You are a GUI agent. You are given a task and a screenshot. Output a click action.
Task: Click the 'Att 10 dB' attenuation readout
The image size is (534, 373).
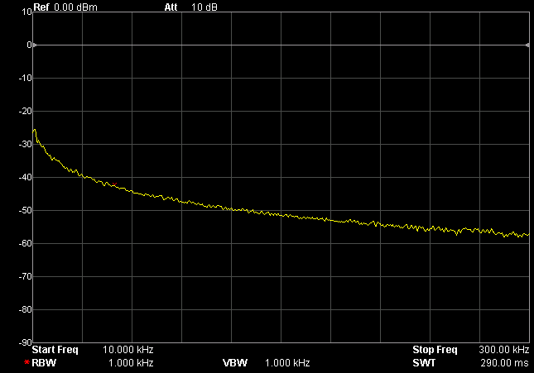(x=190, y=7)
